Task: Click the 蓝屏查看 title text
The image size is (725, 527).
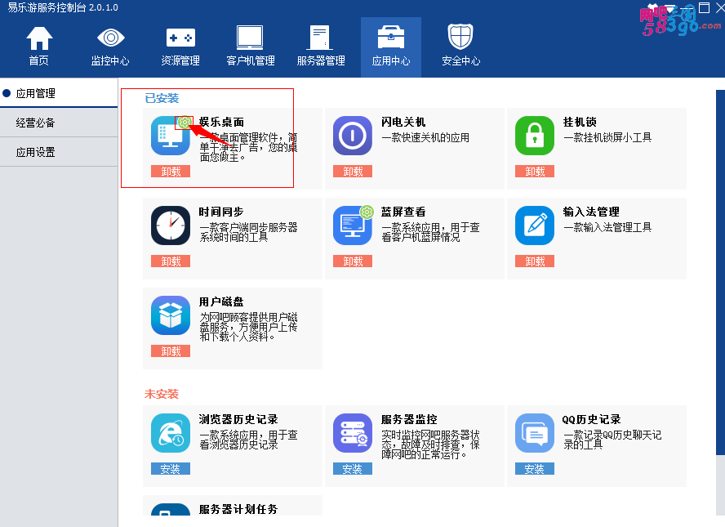Action: point(403,212)
